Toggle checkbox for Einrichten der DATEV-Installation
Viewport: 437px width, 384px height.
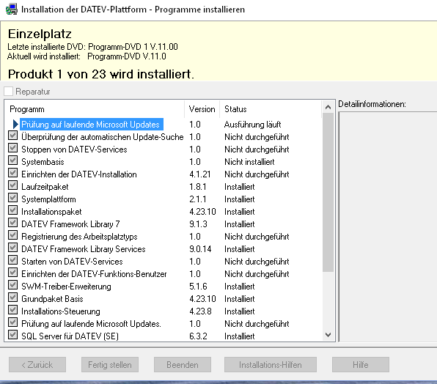point(12,173)
